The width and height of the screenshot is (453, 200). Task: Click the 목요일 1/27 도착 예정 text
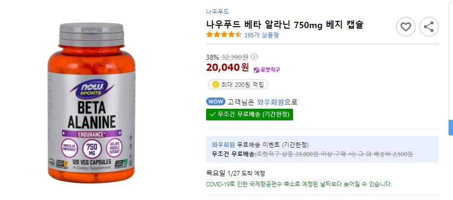click(x=236, y=173)
